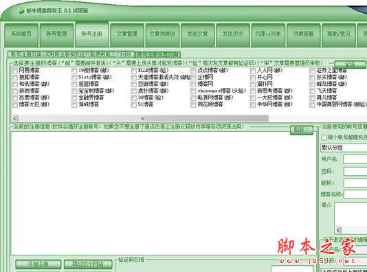Check the 19楼博客(邮) checkbox
This screenshot has width=367, height=272.
pyautogui.click(x=74, y=71)
